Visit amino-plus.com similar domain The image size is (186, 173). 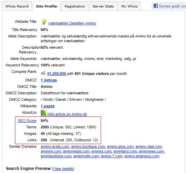pos(120,147)
